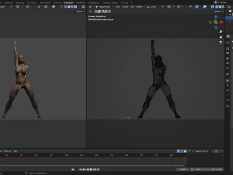Click the pan hand viewport icon
The width and height of the screenshot is (233, 175).
coord(221,37)
